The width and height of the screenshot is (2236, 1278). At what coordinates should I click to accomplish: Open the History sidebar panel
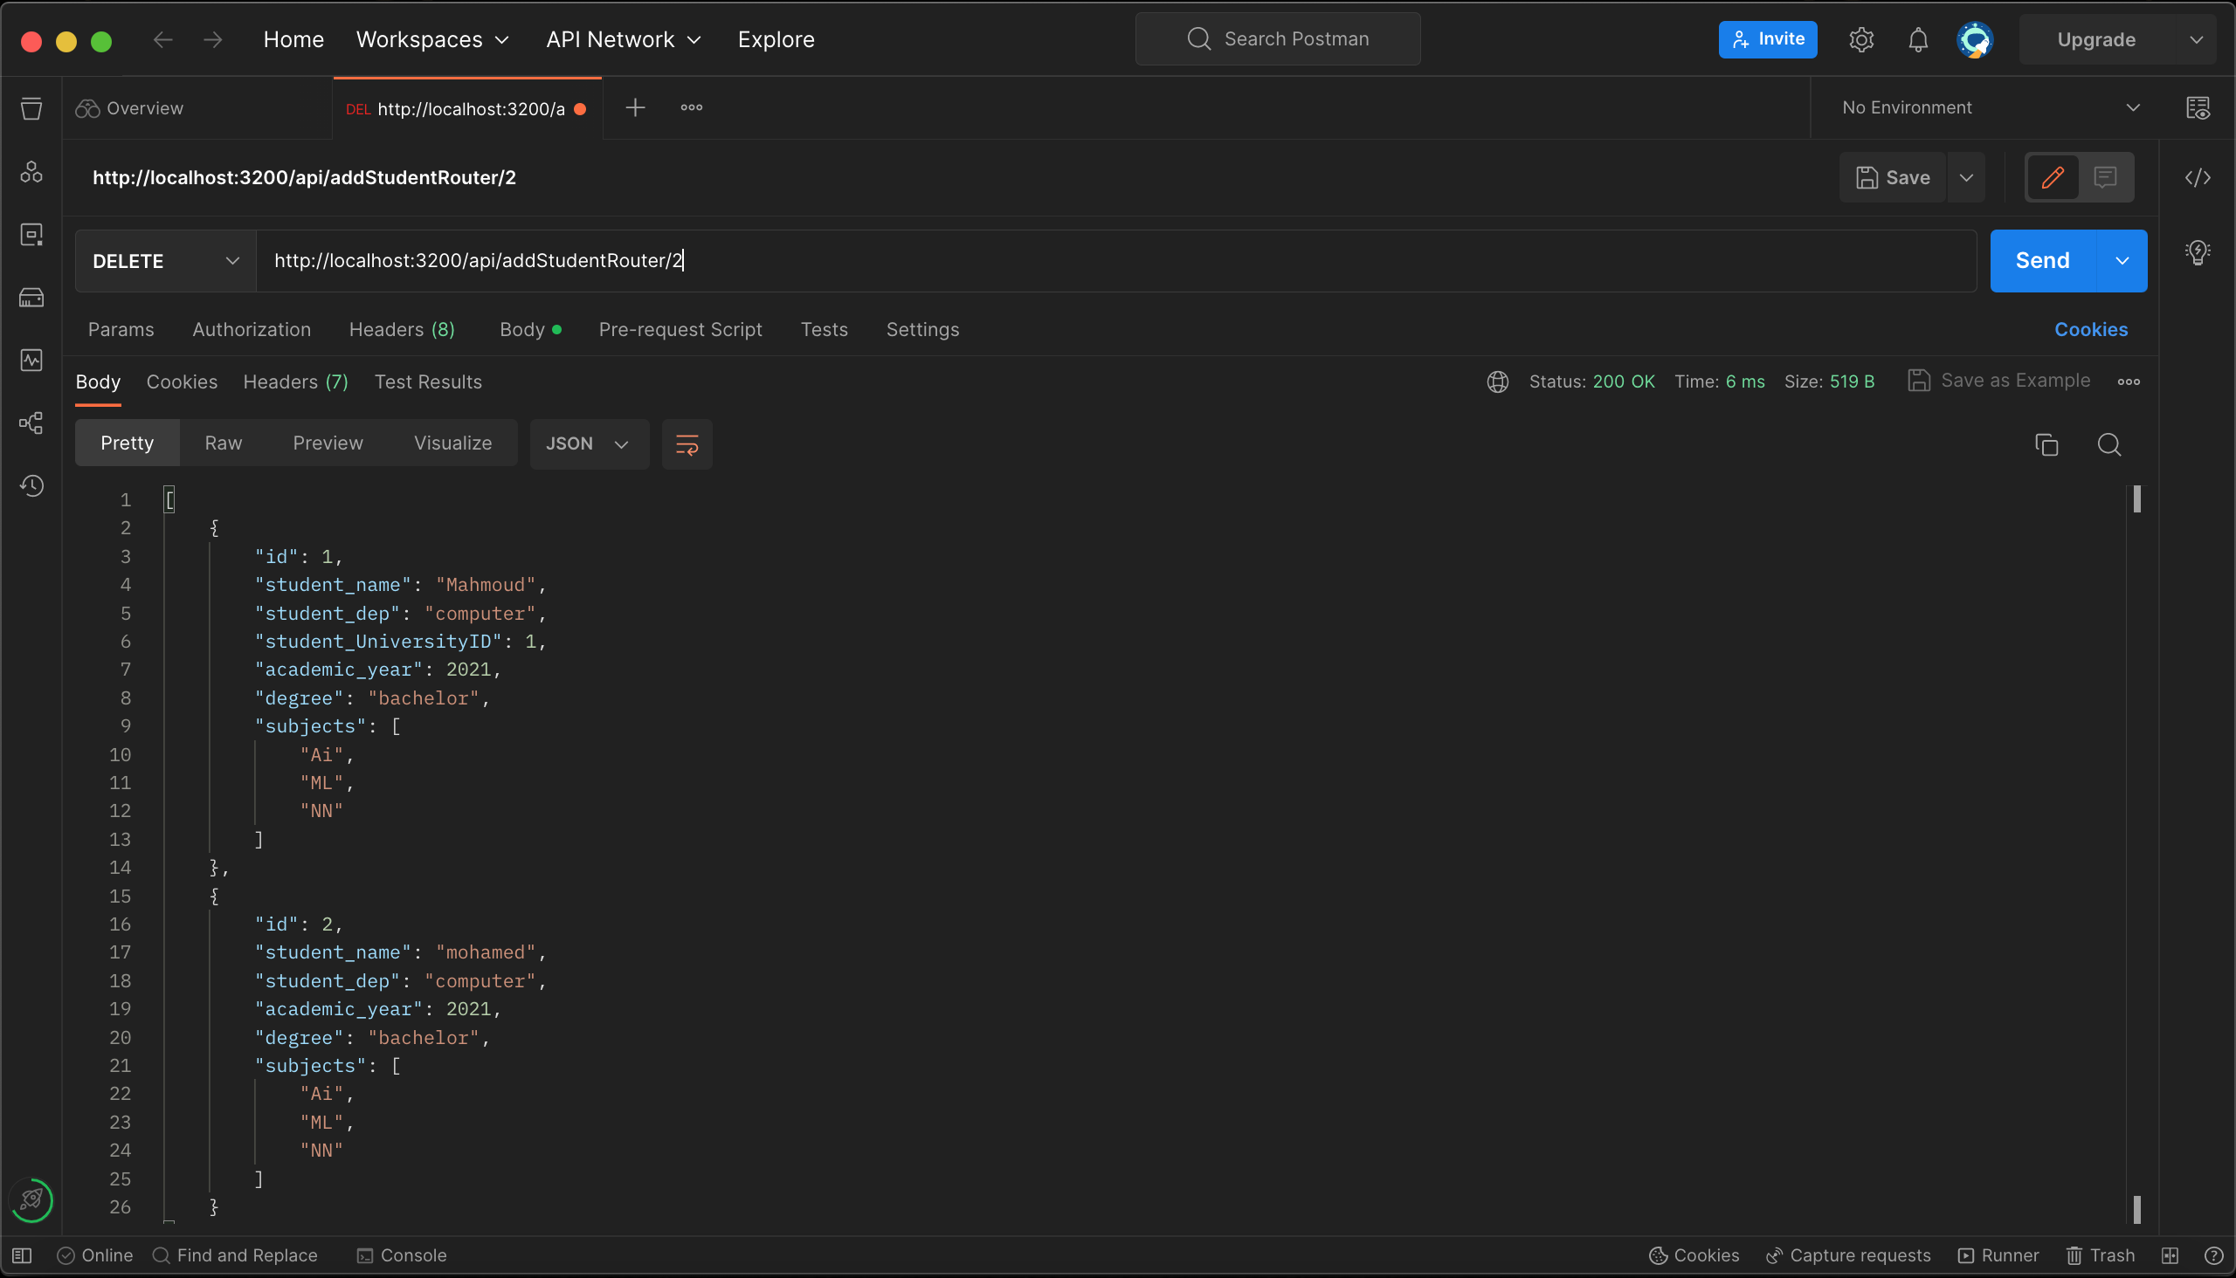pos(31,485)
